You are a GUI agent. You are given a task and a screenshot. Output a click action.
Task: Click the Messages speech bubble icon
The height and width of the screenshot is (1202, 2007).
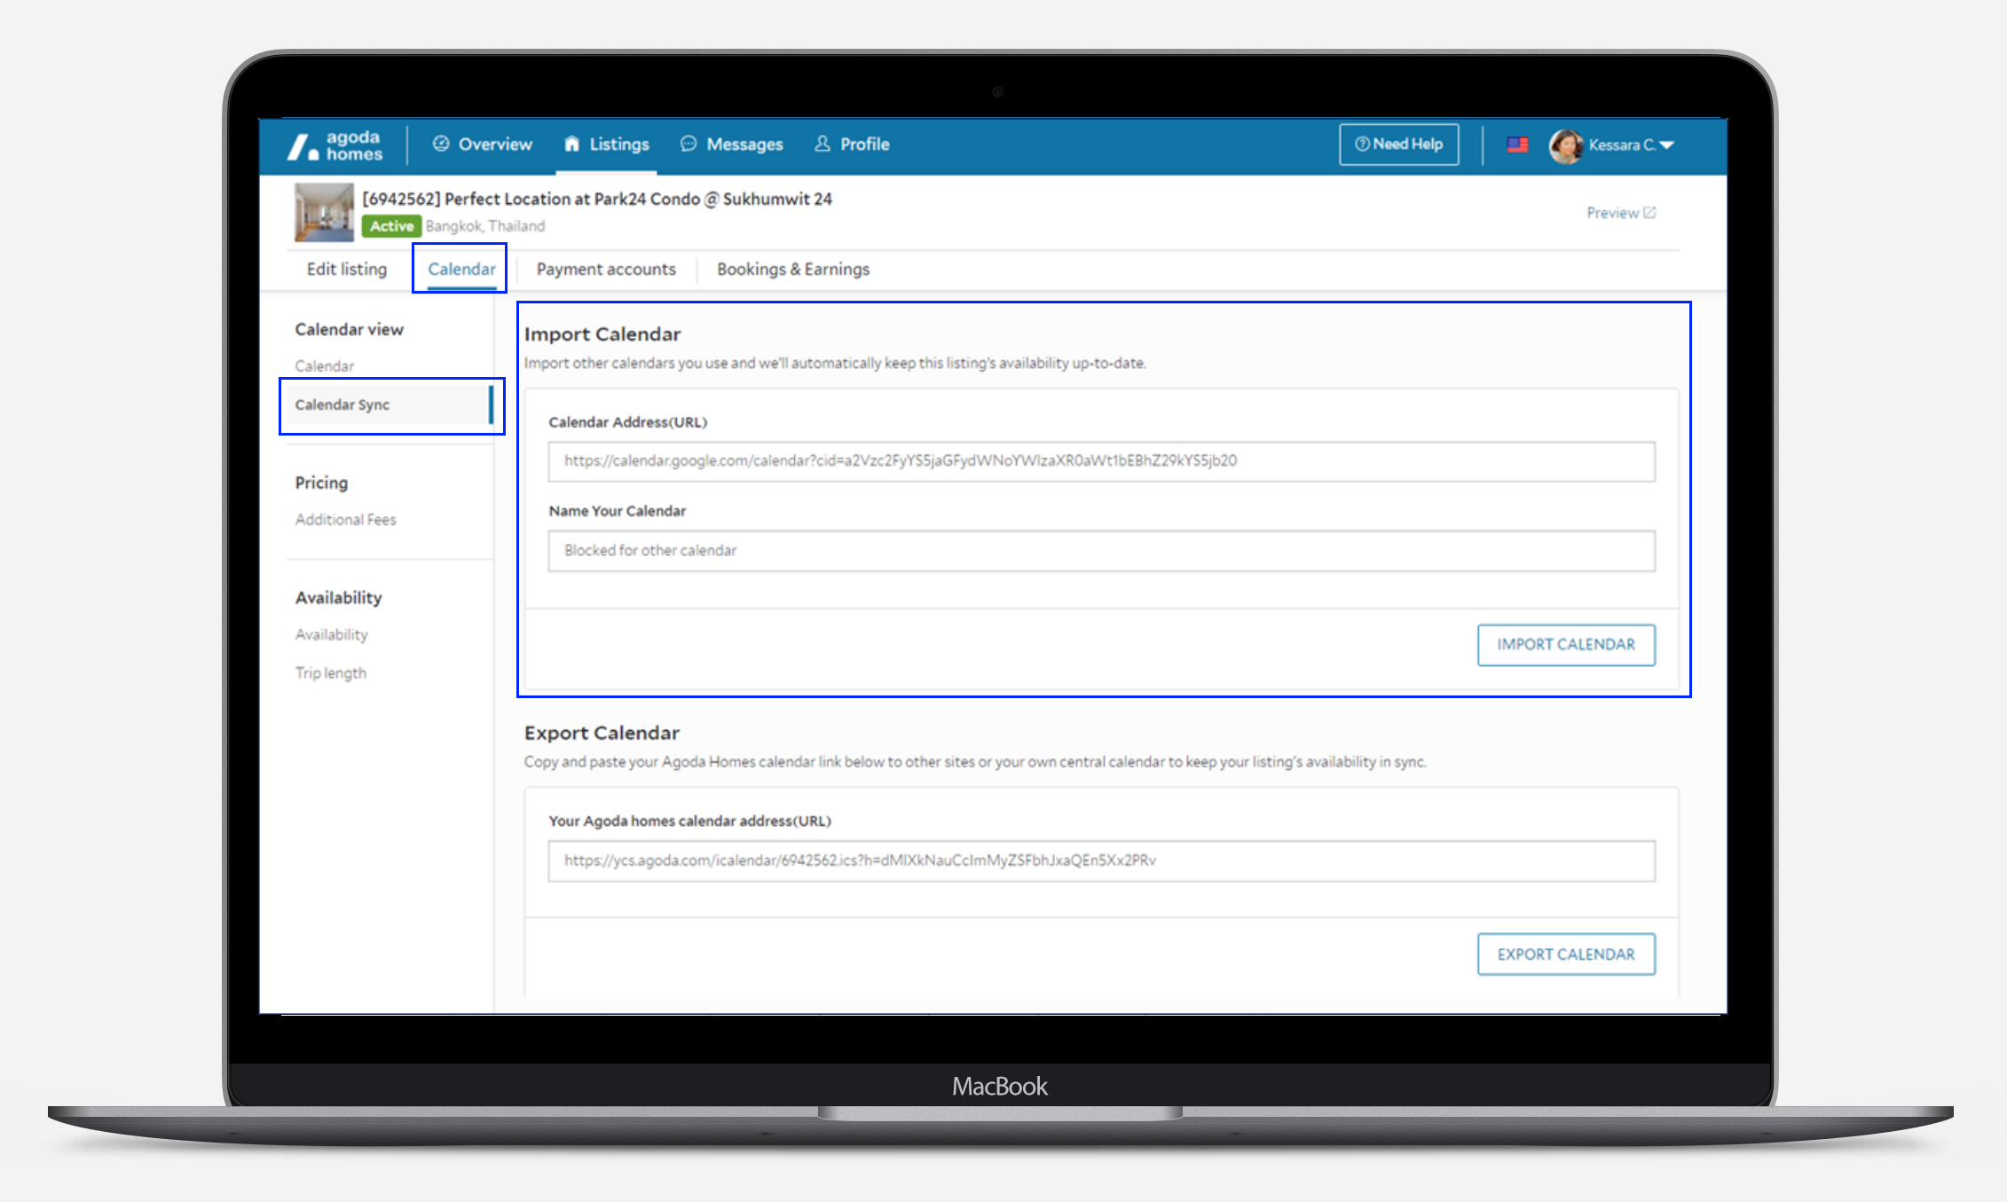(x=689, y=144)
